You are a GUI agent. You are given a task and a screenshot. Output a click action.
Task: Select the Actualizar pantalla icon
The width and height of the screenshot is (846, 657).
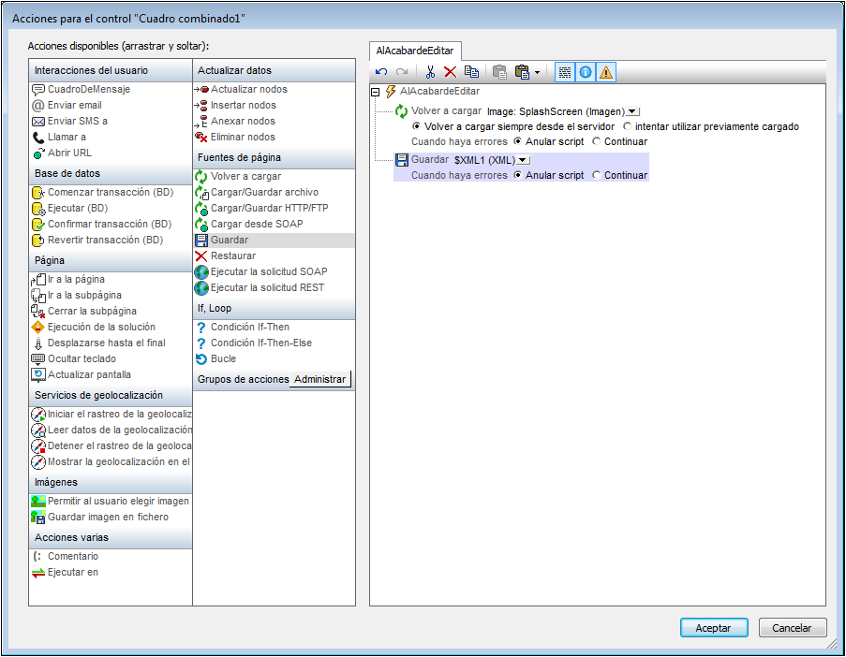pyautogui.click(x=38, y=375)
